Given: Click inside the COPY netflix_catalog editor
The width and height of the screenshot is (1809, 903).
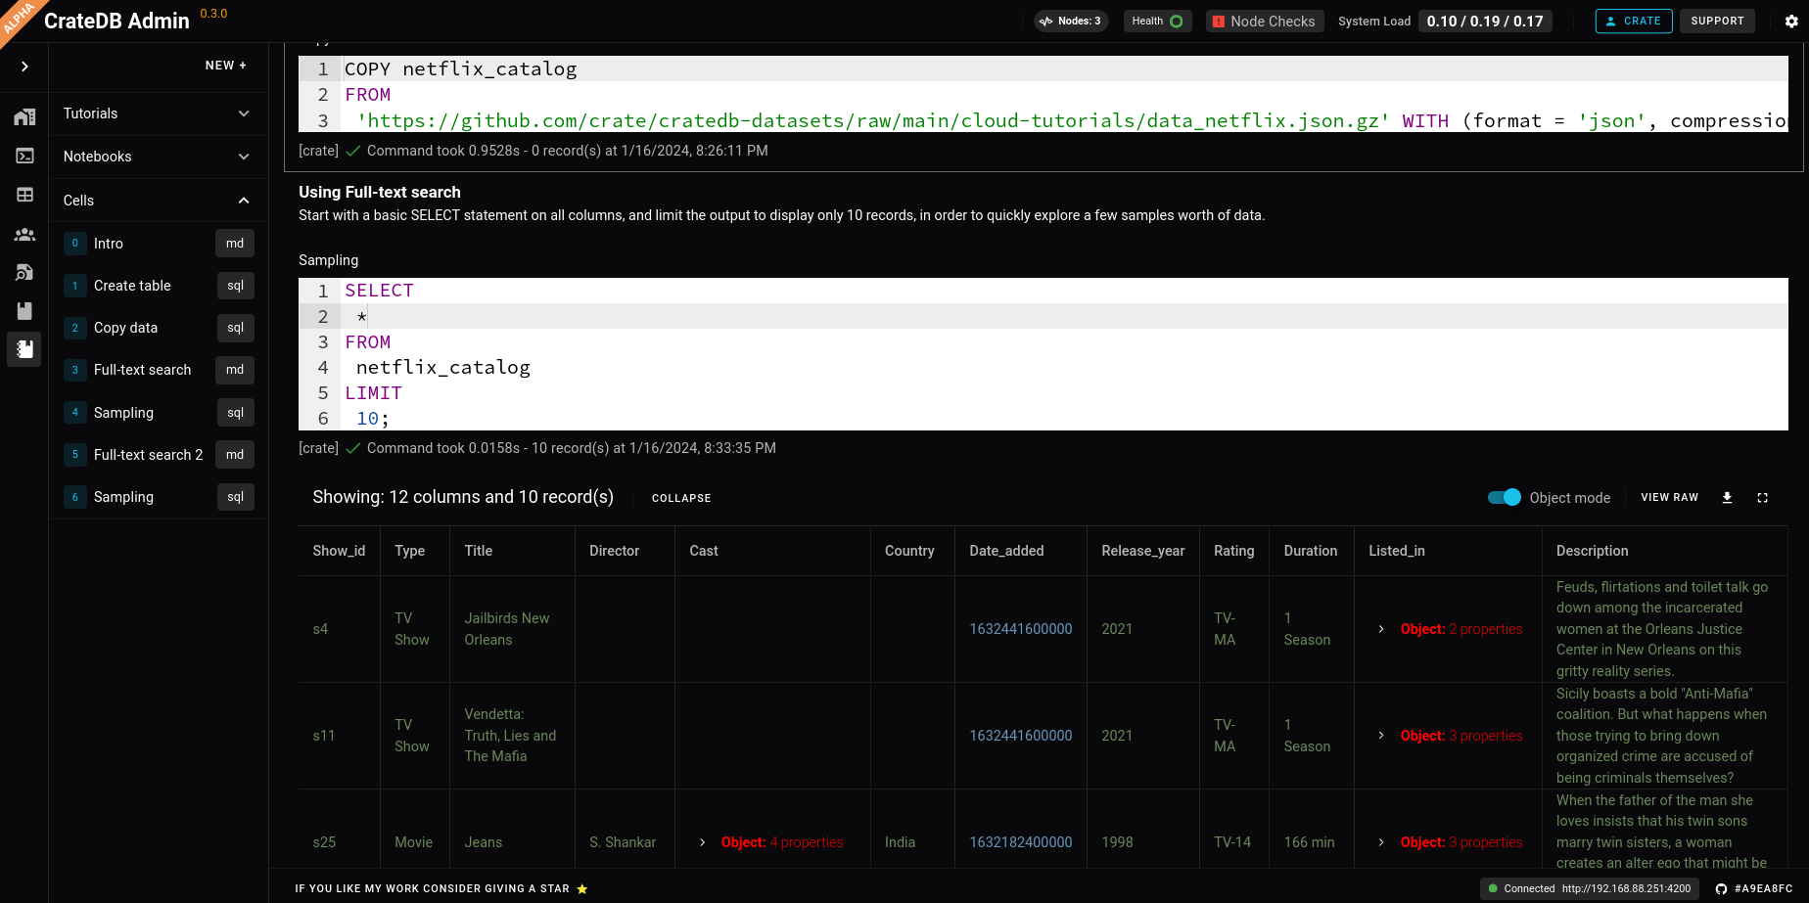Looking at the screenshot, I should [x=1044, y=94].
